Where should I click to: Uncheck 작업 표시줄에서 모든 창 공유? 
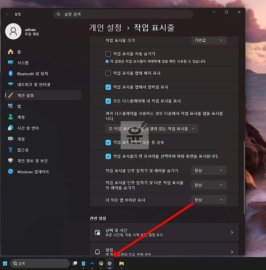(108, 142)
